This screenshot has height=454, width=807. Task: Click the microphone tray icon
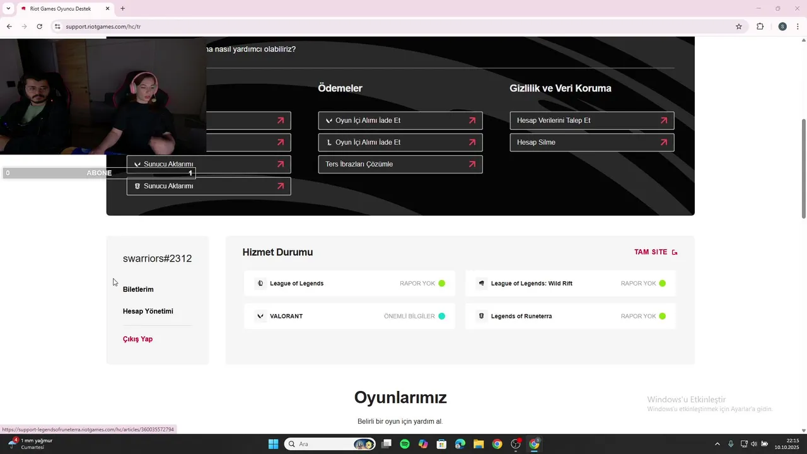coord(731,444)
